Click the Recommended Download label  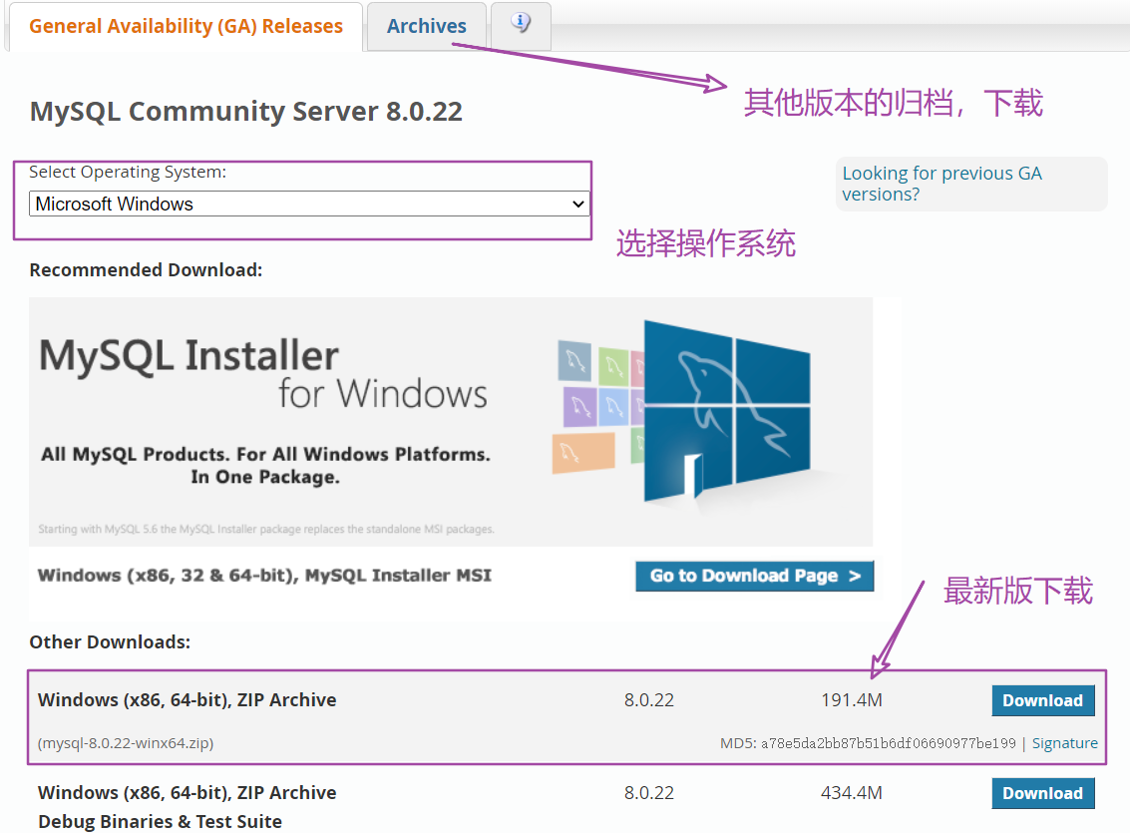(146, 270)
